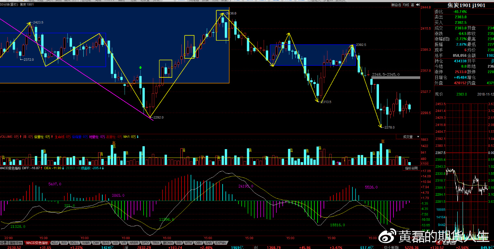Screen dimensions: 494x249
Task: Switch to the SAR indicator tab
Action: (x=209, y=243)
